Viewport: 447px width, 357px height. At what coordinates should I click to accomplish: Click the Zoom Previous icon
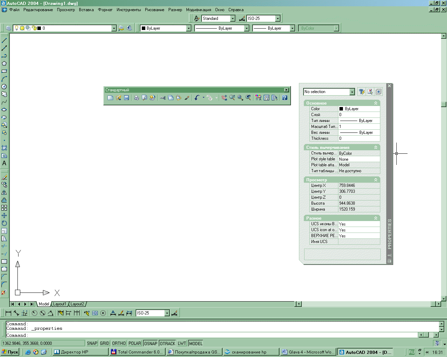point(248,98)
